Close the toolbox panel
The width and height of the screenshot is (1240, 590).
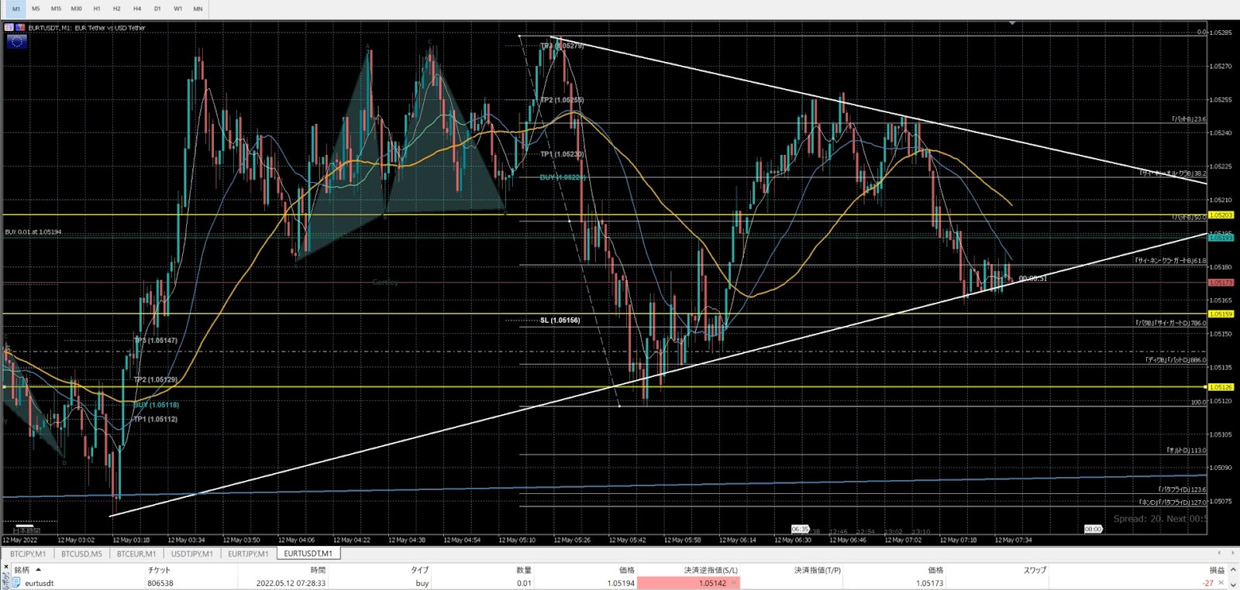click(x=6, y=568)
